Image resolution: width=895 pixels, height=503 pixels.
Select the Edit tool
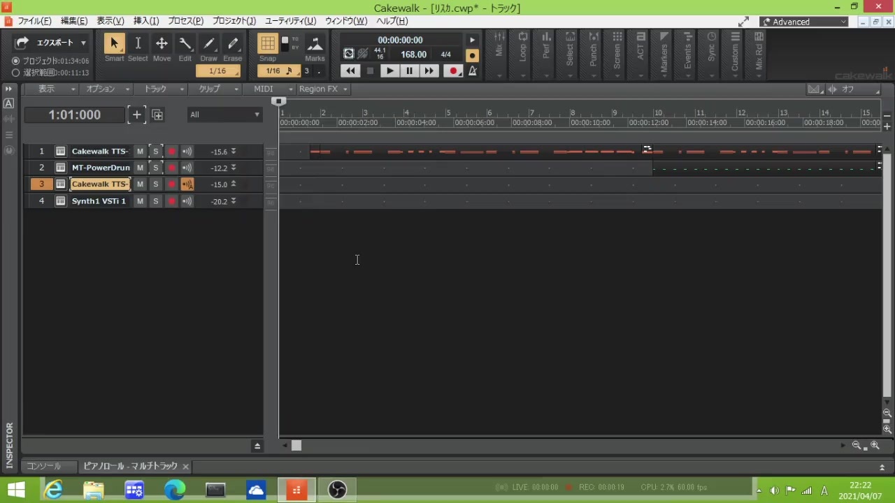tap(185, 43)
